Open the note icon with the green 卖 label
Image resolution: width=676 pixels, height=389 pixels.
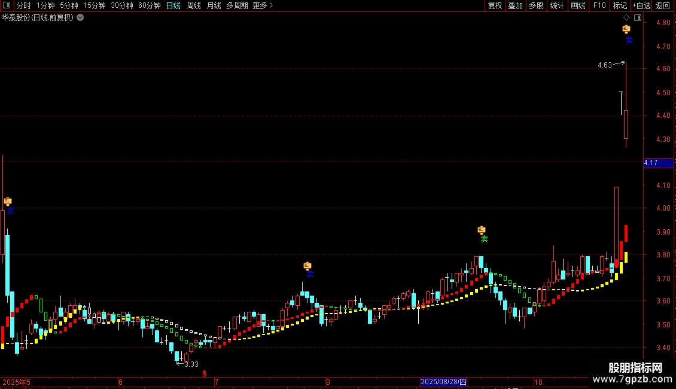[482, 230]
